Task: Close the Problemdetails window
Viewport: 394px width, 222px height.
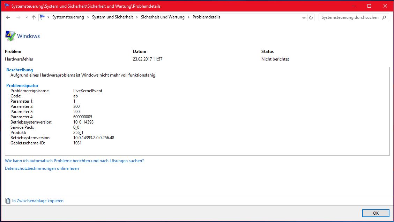Action: 385,6
